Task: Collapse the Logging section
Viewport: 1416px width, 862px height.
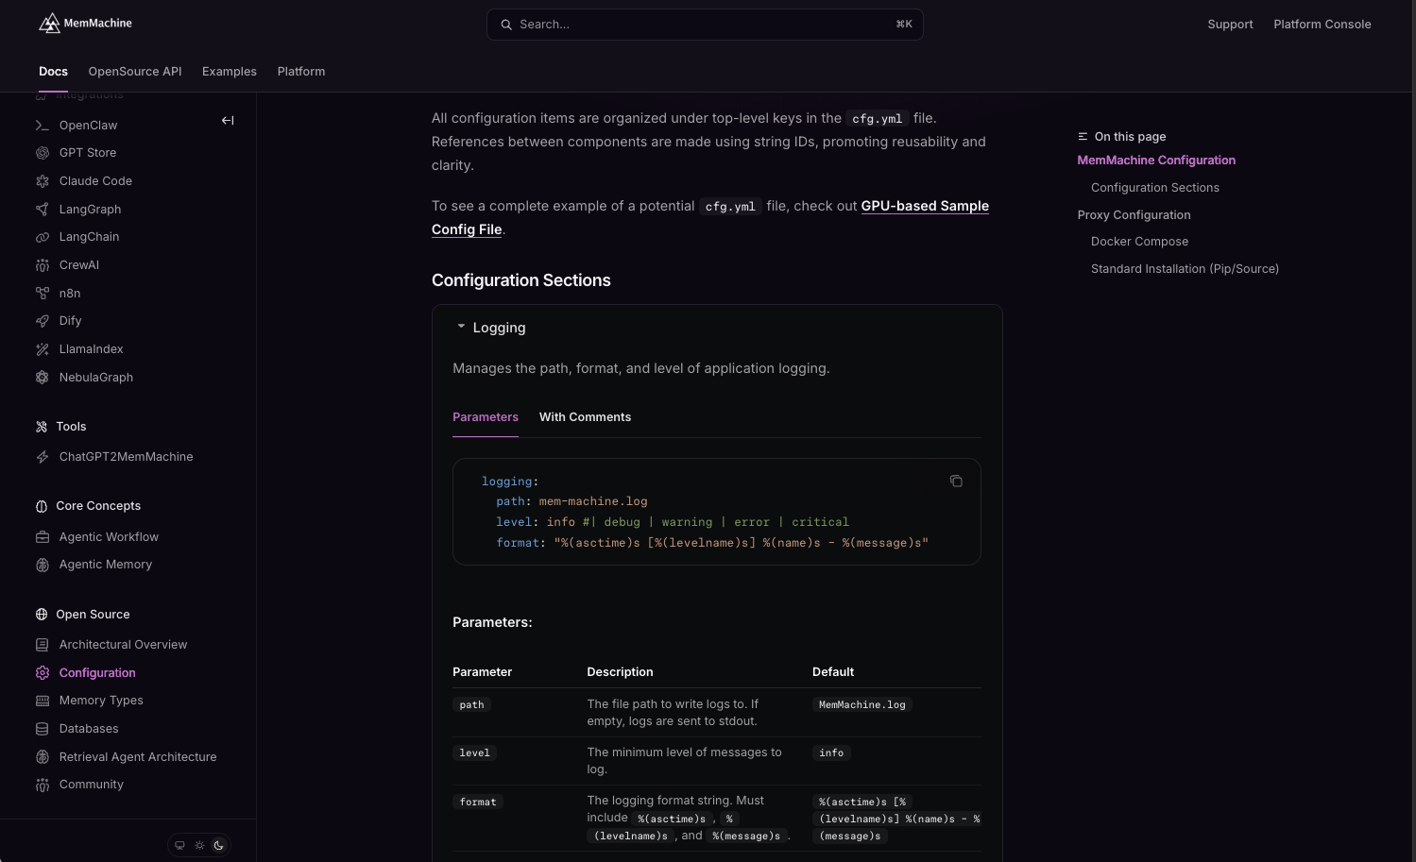Action: (491, 328)
